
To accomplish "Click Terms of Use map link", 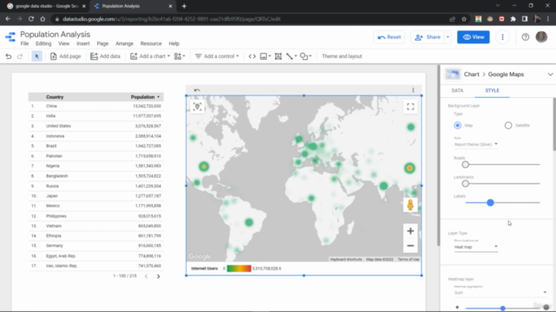I will point(408,259).
